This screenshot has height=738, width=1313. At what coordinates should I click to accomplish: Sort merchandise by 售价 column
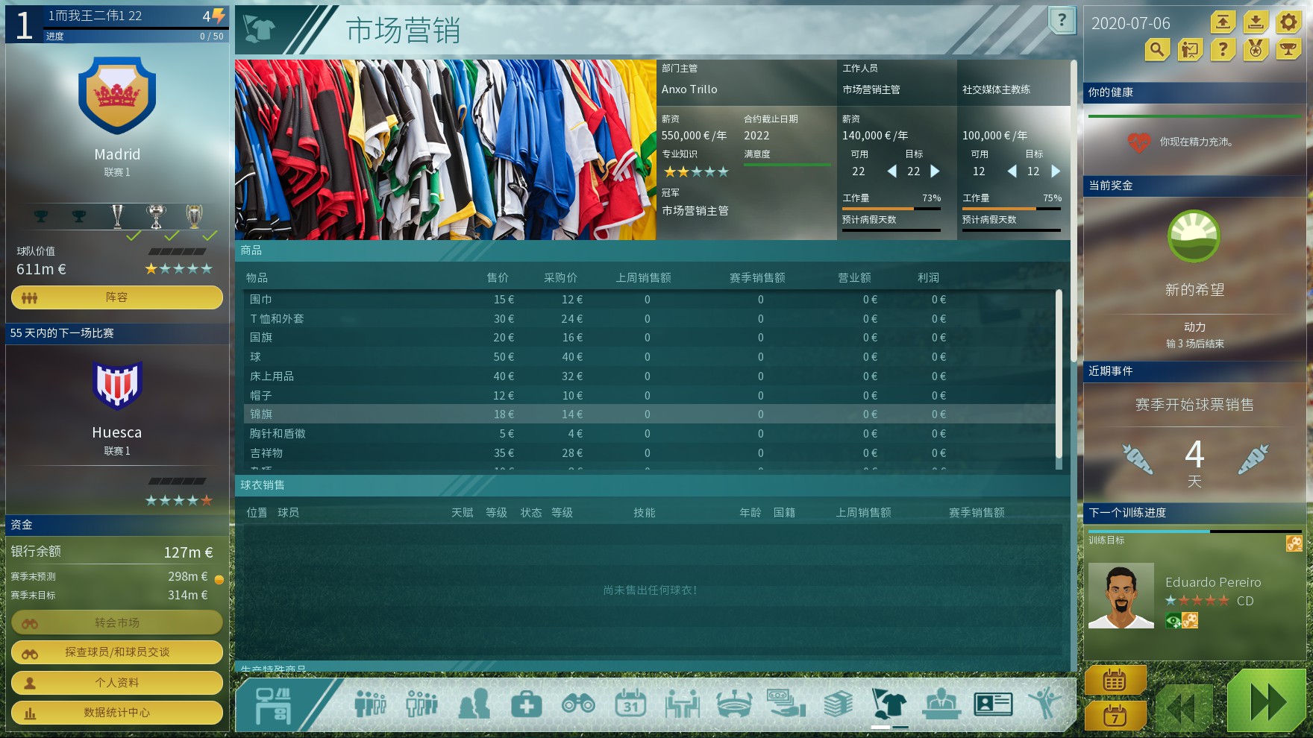click(x=498, y=278)
